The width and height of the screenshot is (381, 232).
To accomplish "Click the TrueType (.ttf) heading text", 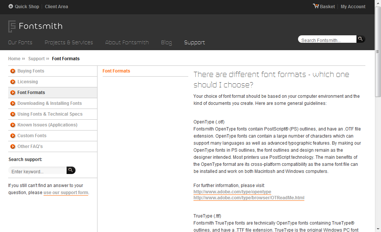I will [x=207, y=216].
